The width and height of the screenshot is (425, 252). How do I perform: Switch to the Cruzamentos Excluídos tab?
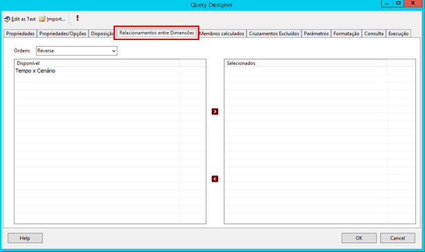pos(274,34)
